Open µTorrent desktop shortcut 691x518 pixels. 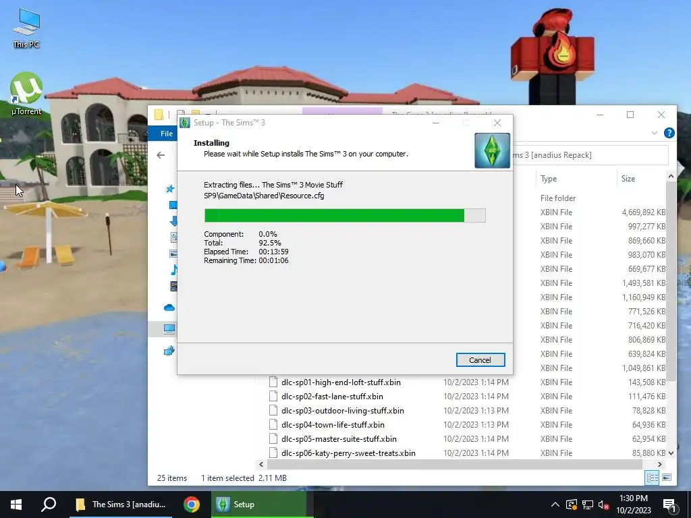click(x=26, y=93)
